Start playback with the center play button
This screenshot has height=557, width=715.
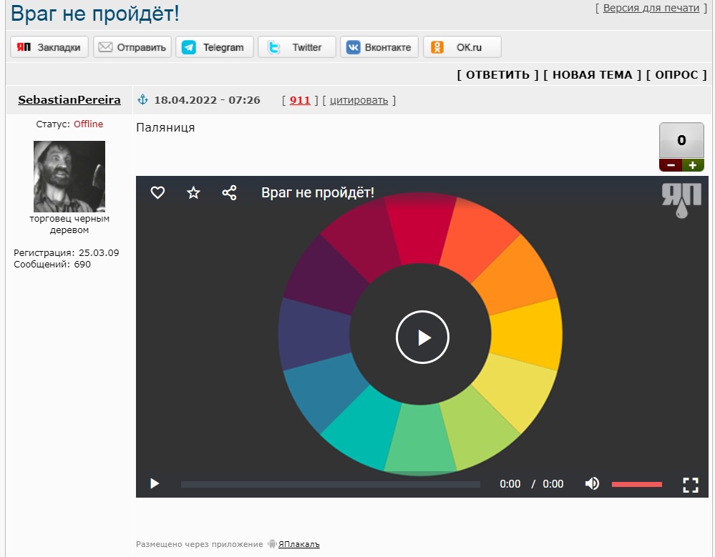(x=422, y=337)
